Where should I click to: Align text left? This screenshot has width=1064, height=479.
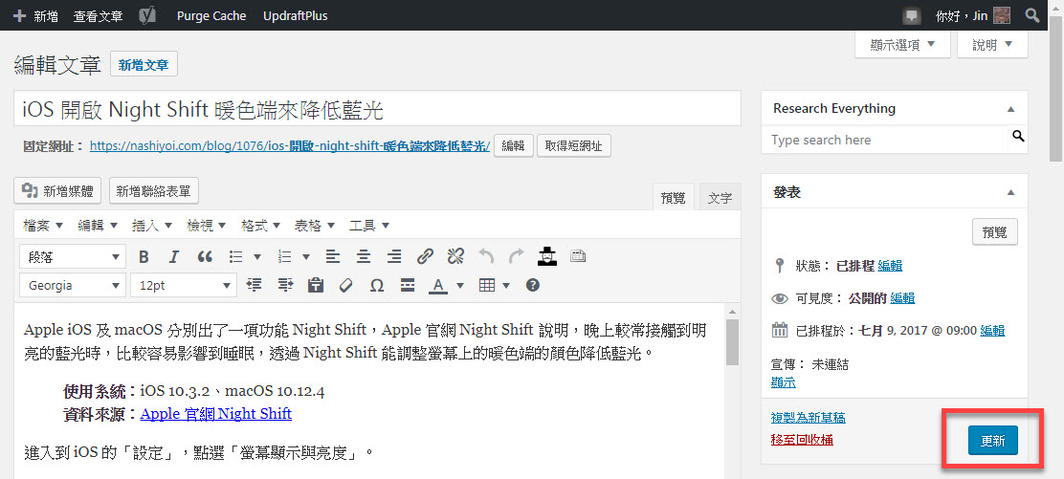pyautogui.click(x=333, y=256)
